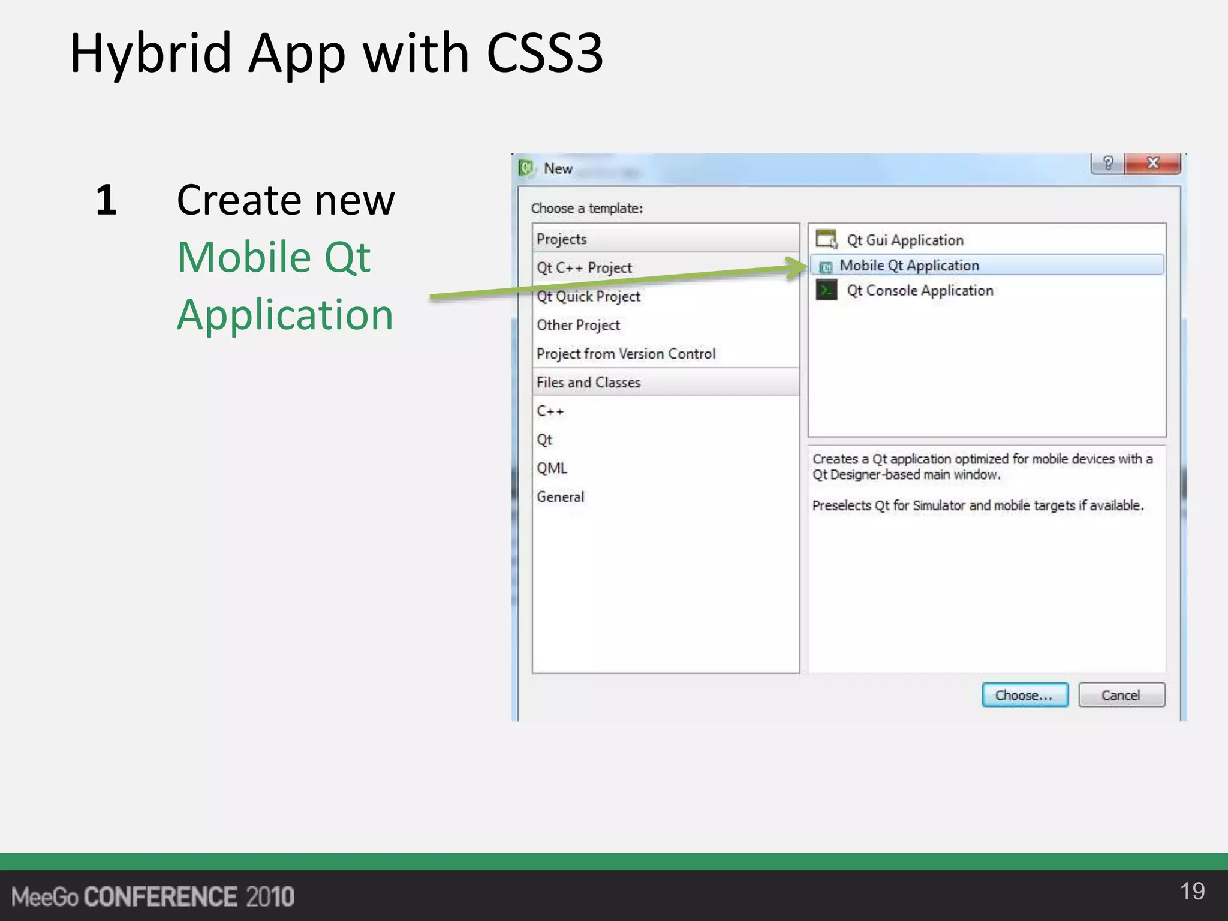
Task: Close the New dialog window
Action: click(1152, 163)
